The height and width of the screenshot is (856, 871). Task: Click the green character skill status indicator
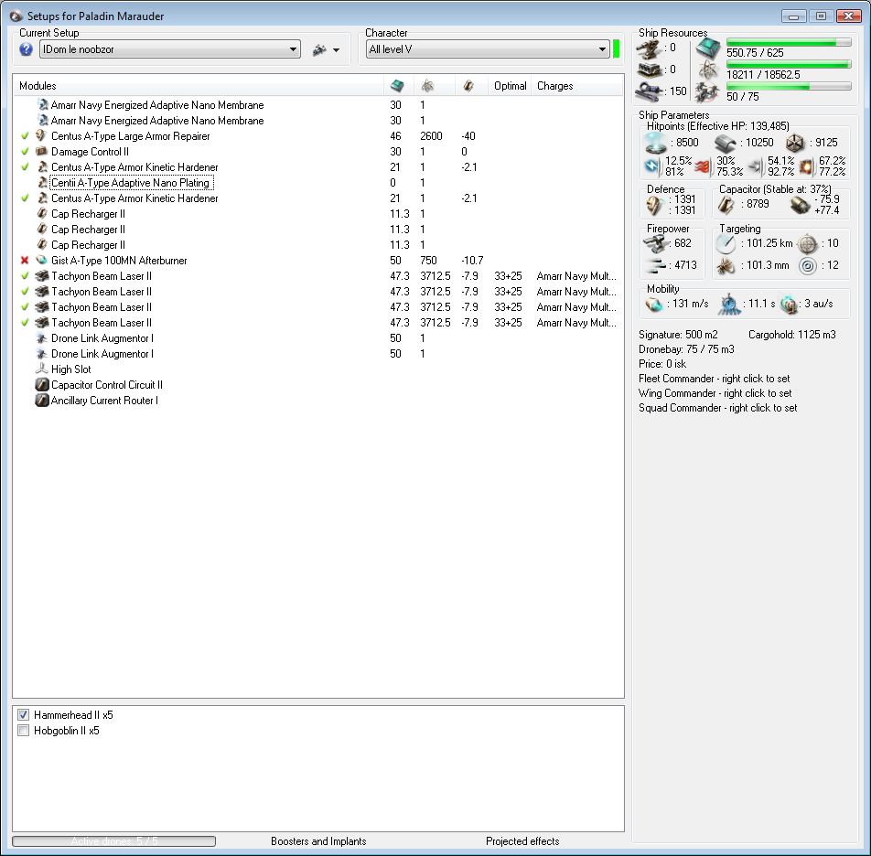click(616, 48)
